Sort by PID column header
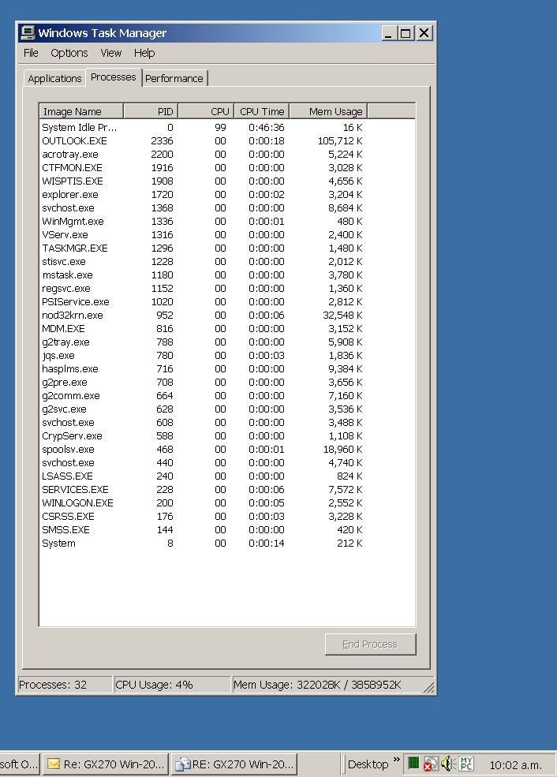The height and width of the screenshot is (777, 557). point(151,111)
